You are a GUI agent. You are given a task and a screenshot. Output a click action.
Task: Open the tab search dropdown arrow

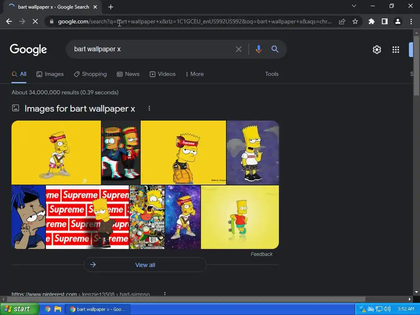click(x=354, y=6)
